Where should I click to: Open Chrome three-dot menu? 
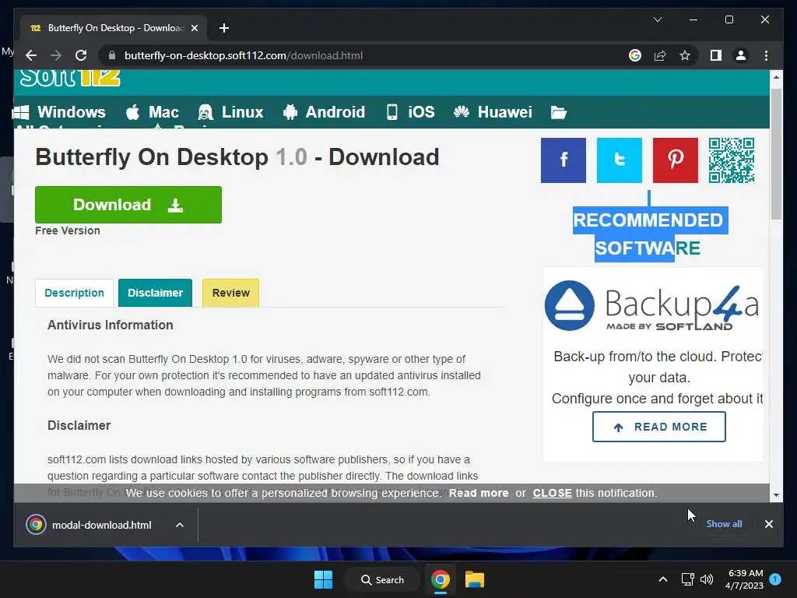[x=766, y=55]
